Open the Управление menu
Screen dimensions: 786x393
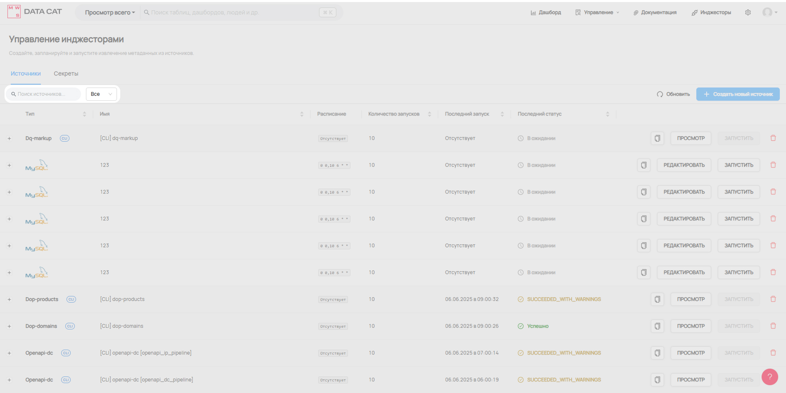coord(598,12)
